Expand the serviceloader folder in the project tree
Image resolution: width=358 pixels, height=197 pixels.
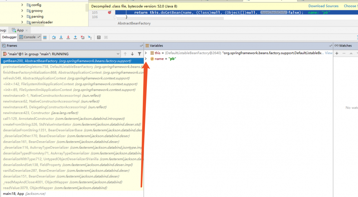coord(22,22)
